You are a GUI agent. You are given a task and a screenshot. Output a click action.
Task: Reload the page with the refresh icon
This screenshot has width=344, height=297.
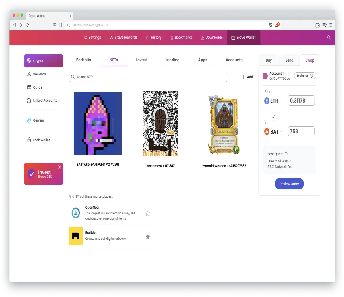click(x=28, y=25)
